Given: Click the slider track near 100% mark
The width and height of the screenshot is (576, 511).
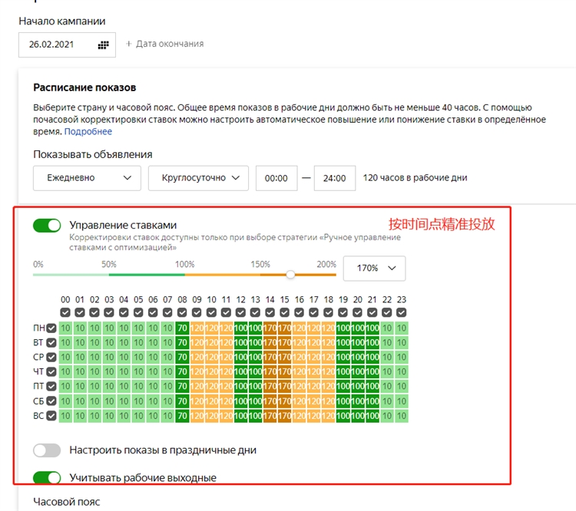Looking at the screenshot, I should 185,275.
